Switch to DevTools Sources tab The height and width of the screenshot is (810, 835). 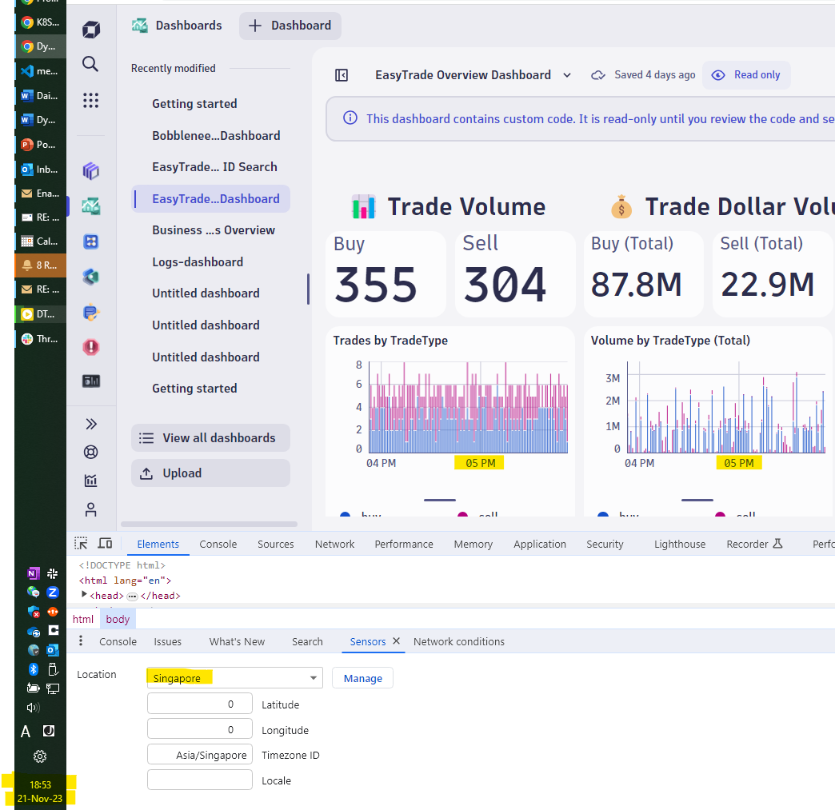coord(276,545)
